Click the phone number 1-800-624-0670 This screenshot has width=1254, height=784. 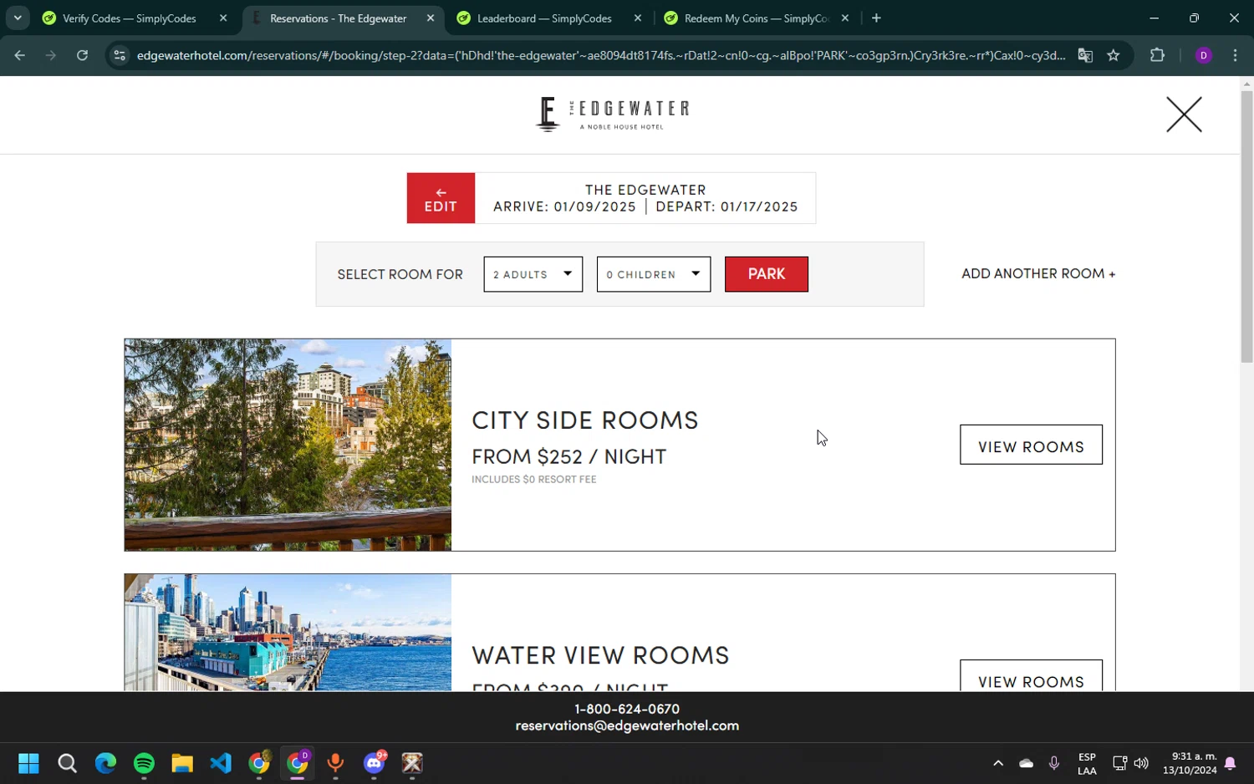coord(627,709)
